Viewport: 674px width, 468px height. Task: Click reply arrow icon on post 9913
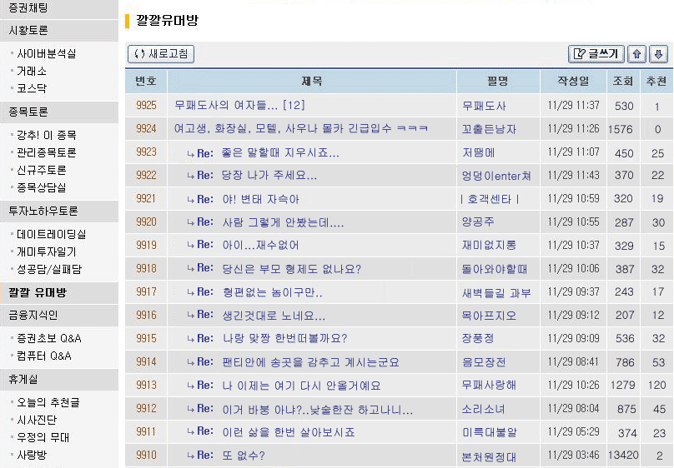click(190, 386)
